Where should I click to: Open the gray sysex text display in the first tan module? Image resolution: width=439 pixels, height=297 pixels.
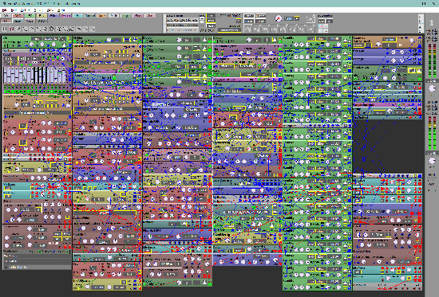tap(38, 112)
